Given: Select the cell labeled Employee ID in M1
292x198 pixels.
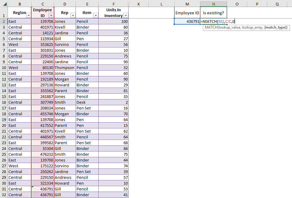Looking at the screenshot, I should pos(187,12).
